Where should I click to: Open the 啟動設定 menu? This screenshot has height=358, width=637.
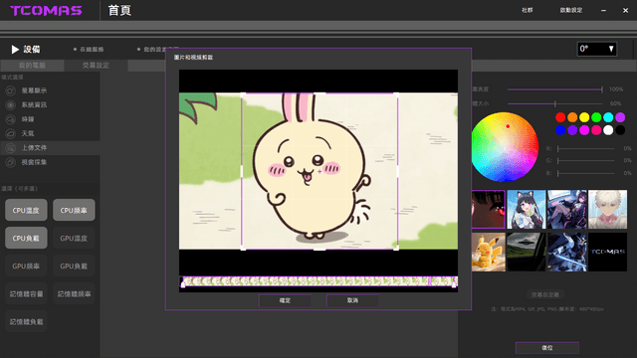[571, 10]
